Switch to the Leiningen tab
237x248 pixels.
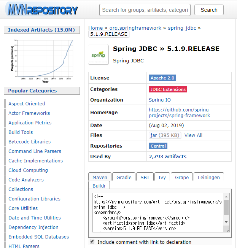pyautogui.click(x=209, y=177)
